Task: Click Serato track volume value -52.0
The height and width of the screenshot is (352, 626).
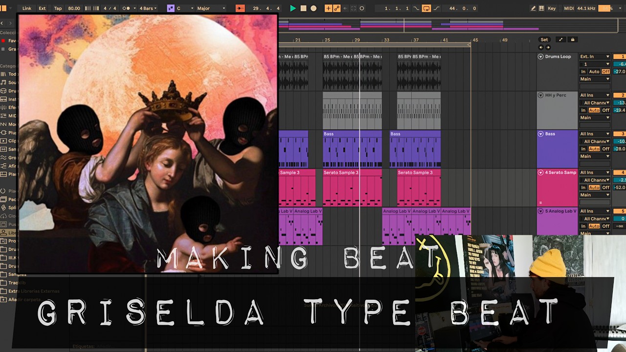Action: [x=620, y=187]
